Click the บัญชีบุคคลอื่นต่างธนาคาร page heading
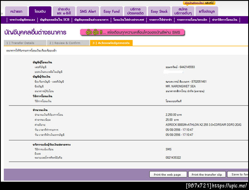 35,32
